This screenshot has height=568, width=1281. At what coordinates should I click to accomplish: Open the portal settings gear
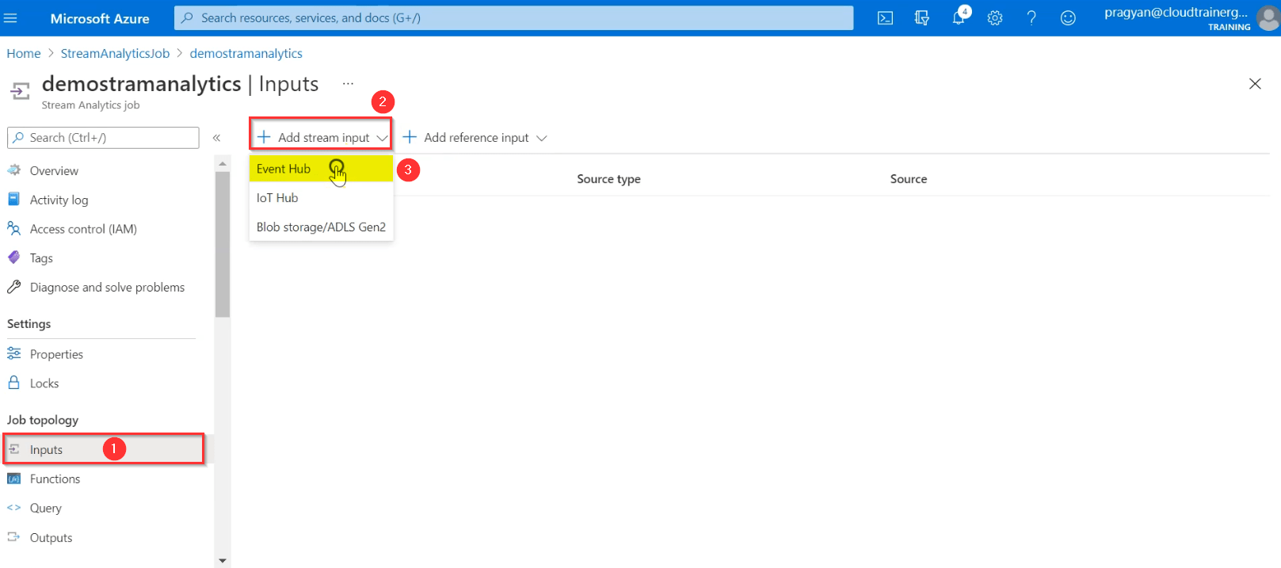tap(995, 18)
